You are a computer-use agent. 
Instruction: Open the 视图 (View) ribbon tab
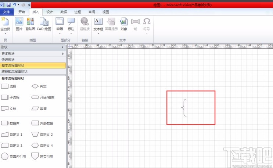(x=105, y=12)
